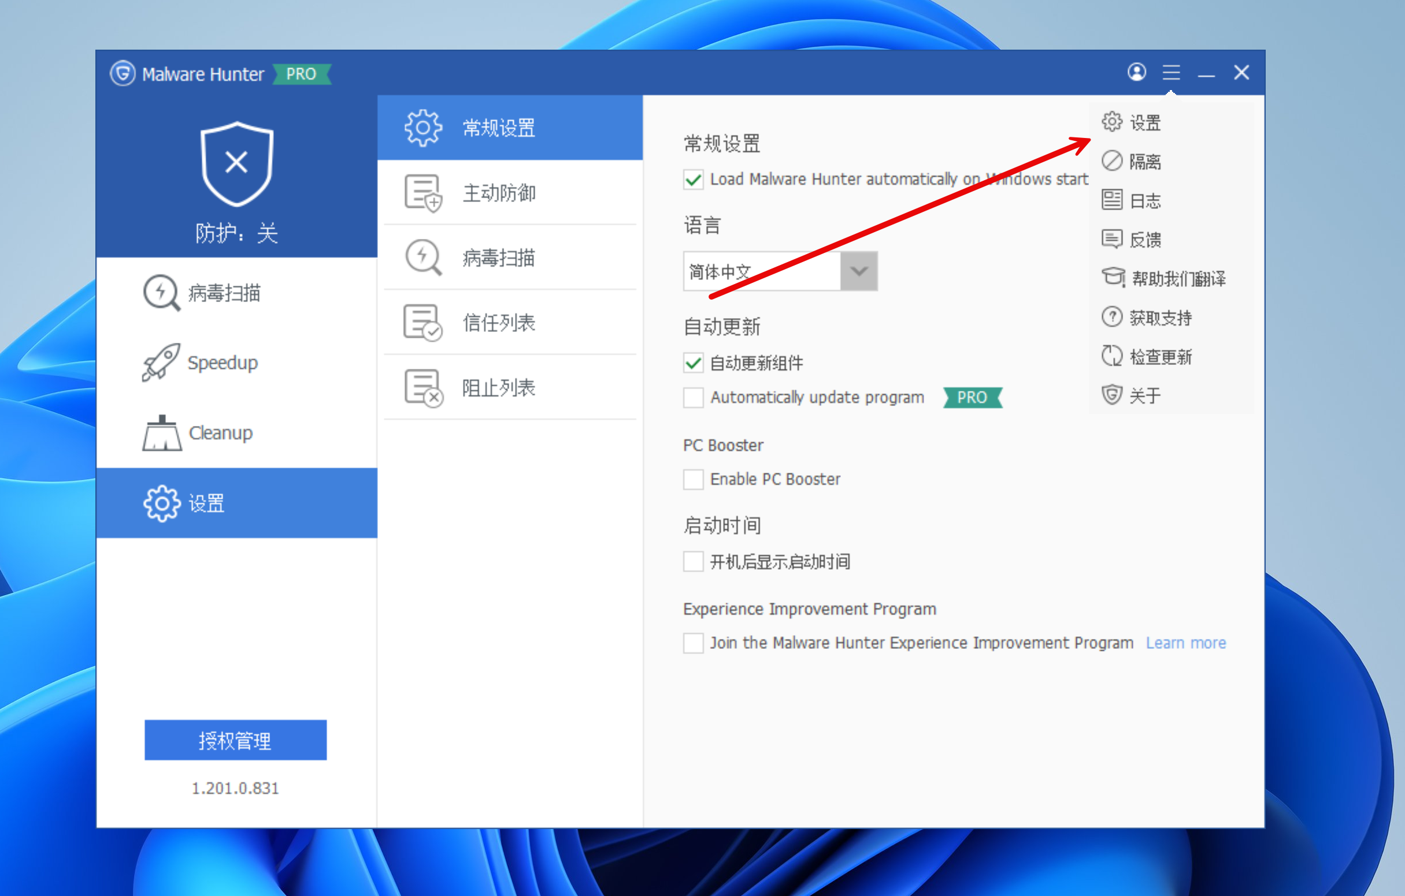Open the hamburger menu icon
This screenshot has width=1405, height=896.
point(1170,72)
